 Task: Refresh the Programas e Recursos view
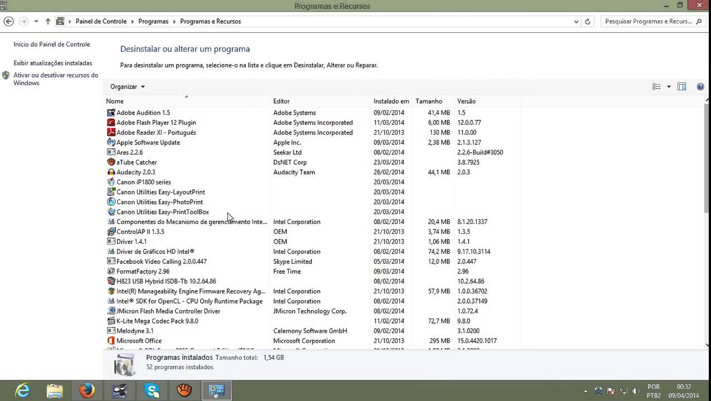(x=587, y=22)
